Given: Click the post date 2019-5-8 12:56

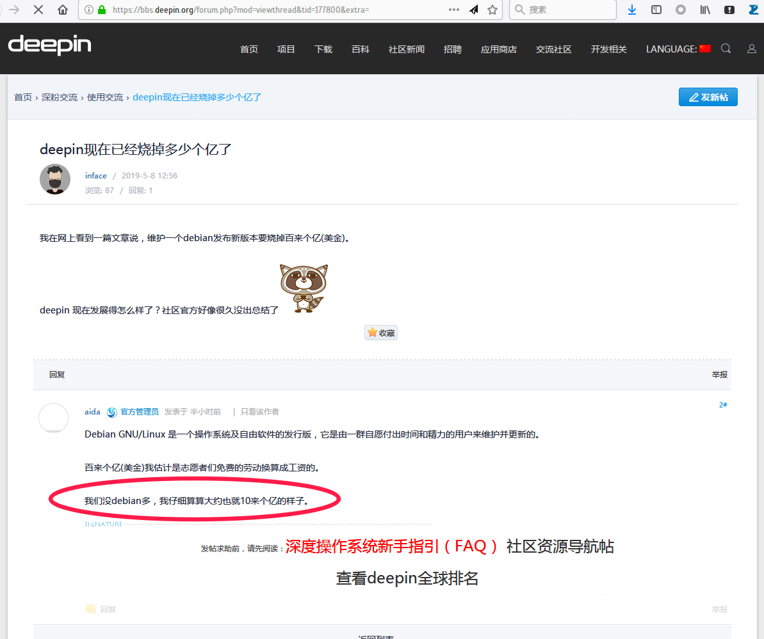Looking at the screenshot, I should click(150, 176).
